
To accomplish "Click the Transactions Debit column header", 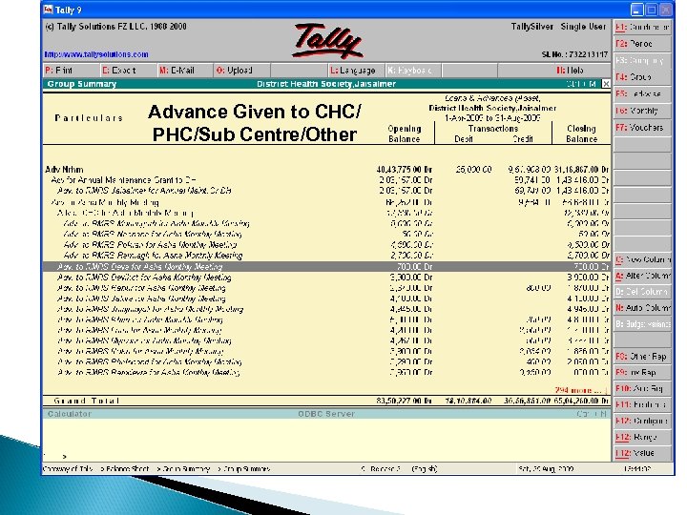I will [x=463, y=139].
